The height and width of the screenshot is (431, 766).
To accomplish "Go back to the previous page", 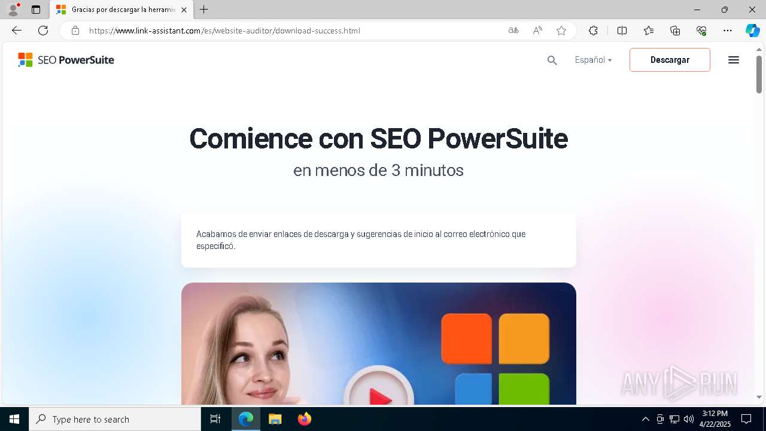I will click(x=17, y=31).
